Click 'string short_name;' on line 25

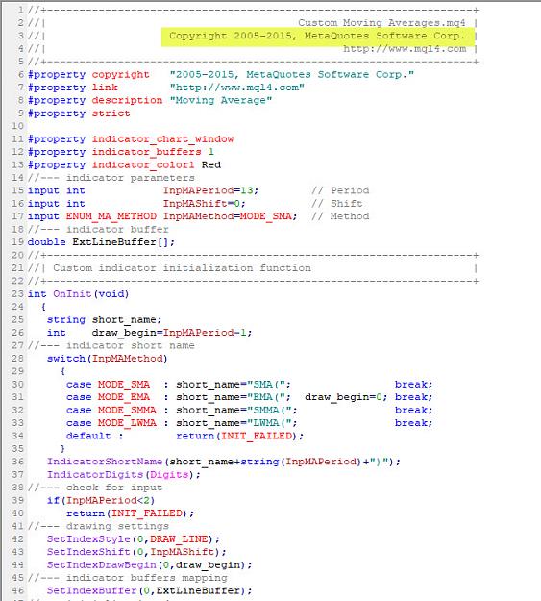pyautogui.click(x=104, y=320)
